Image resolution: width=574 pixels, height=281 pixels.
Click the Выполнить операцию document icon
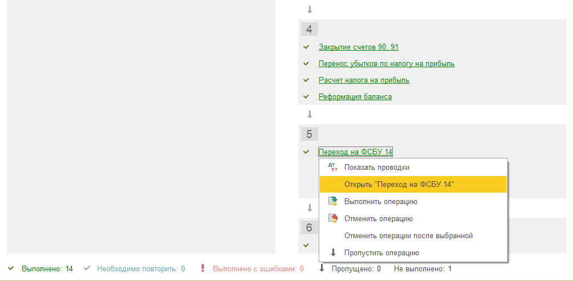coord(333,202)
